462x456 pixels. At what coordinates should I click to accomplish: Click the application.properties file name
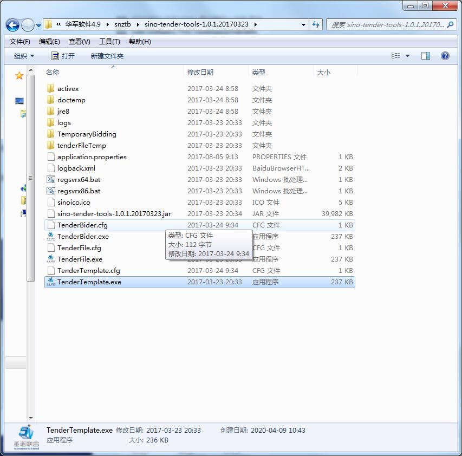click(x=92, y=157)
